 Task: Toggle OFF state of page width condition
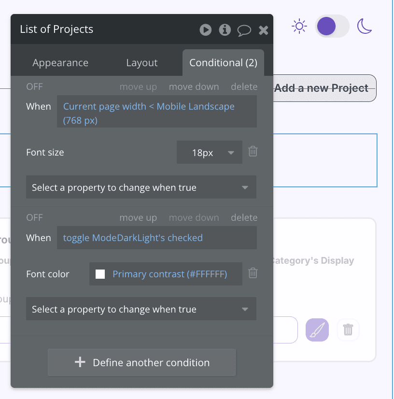(35, 87)
